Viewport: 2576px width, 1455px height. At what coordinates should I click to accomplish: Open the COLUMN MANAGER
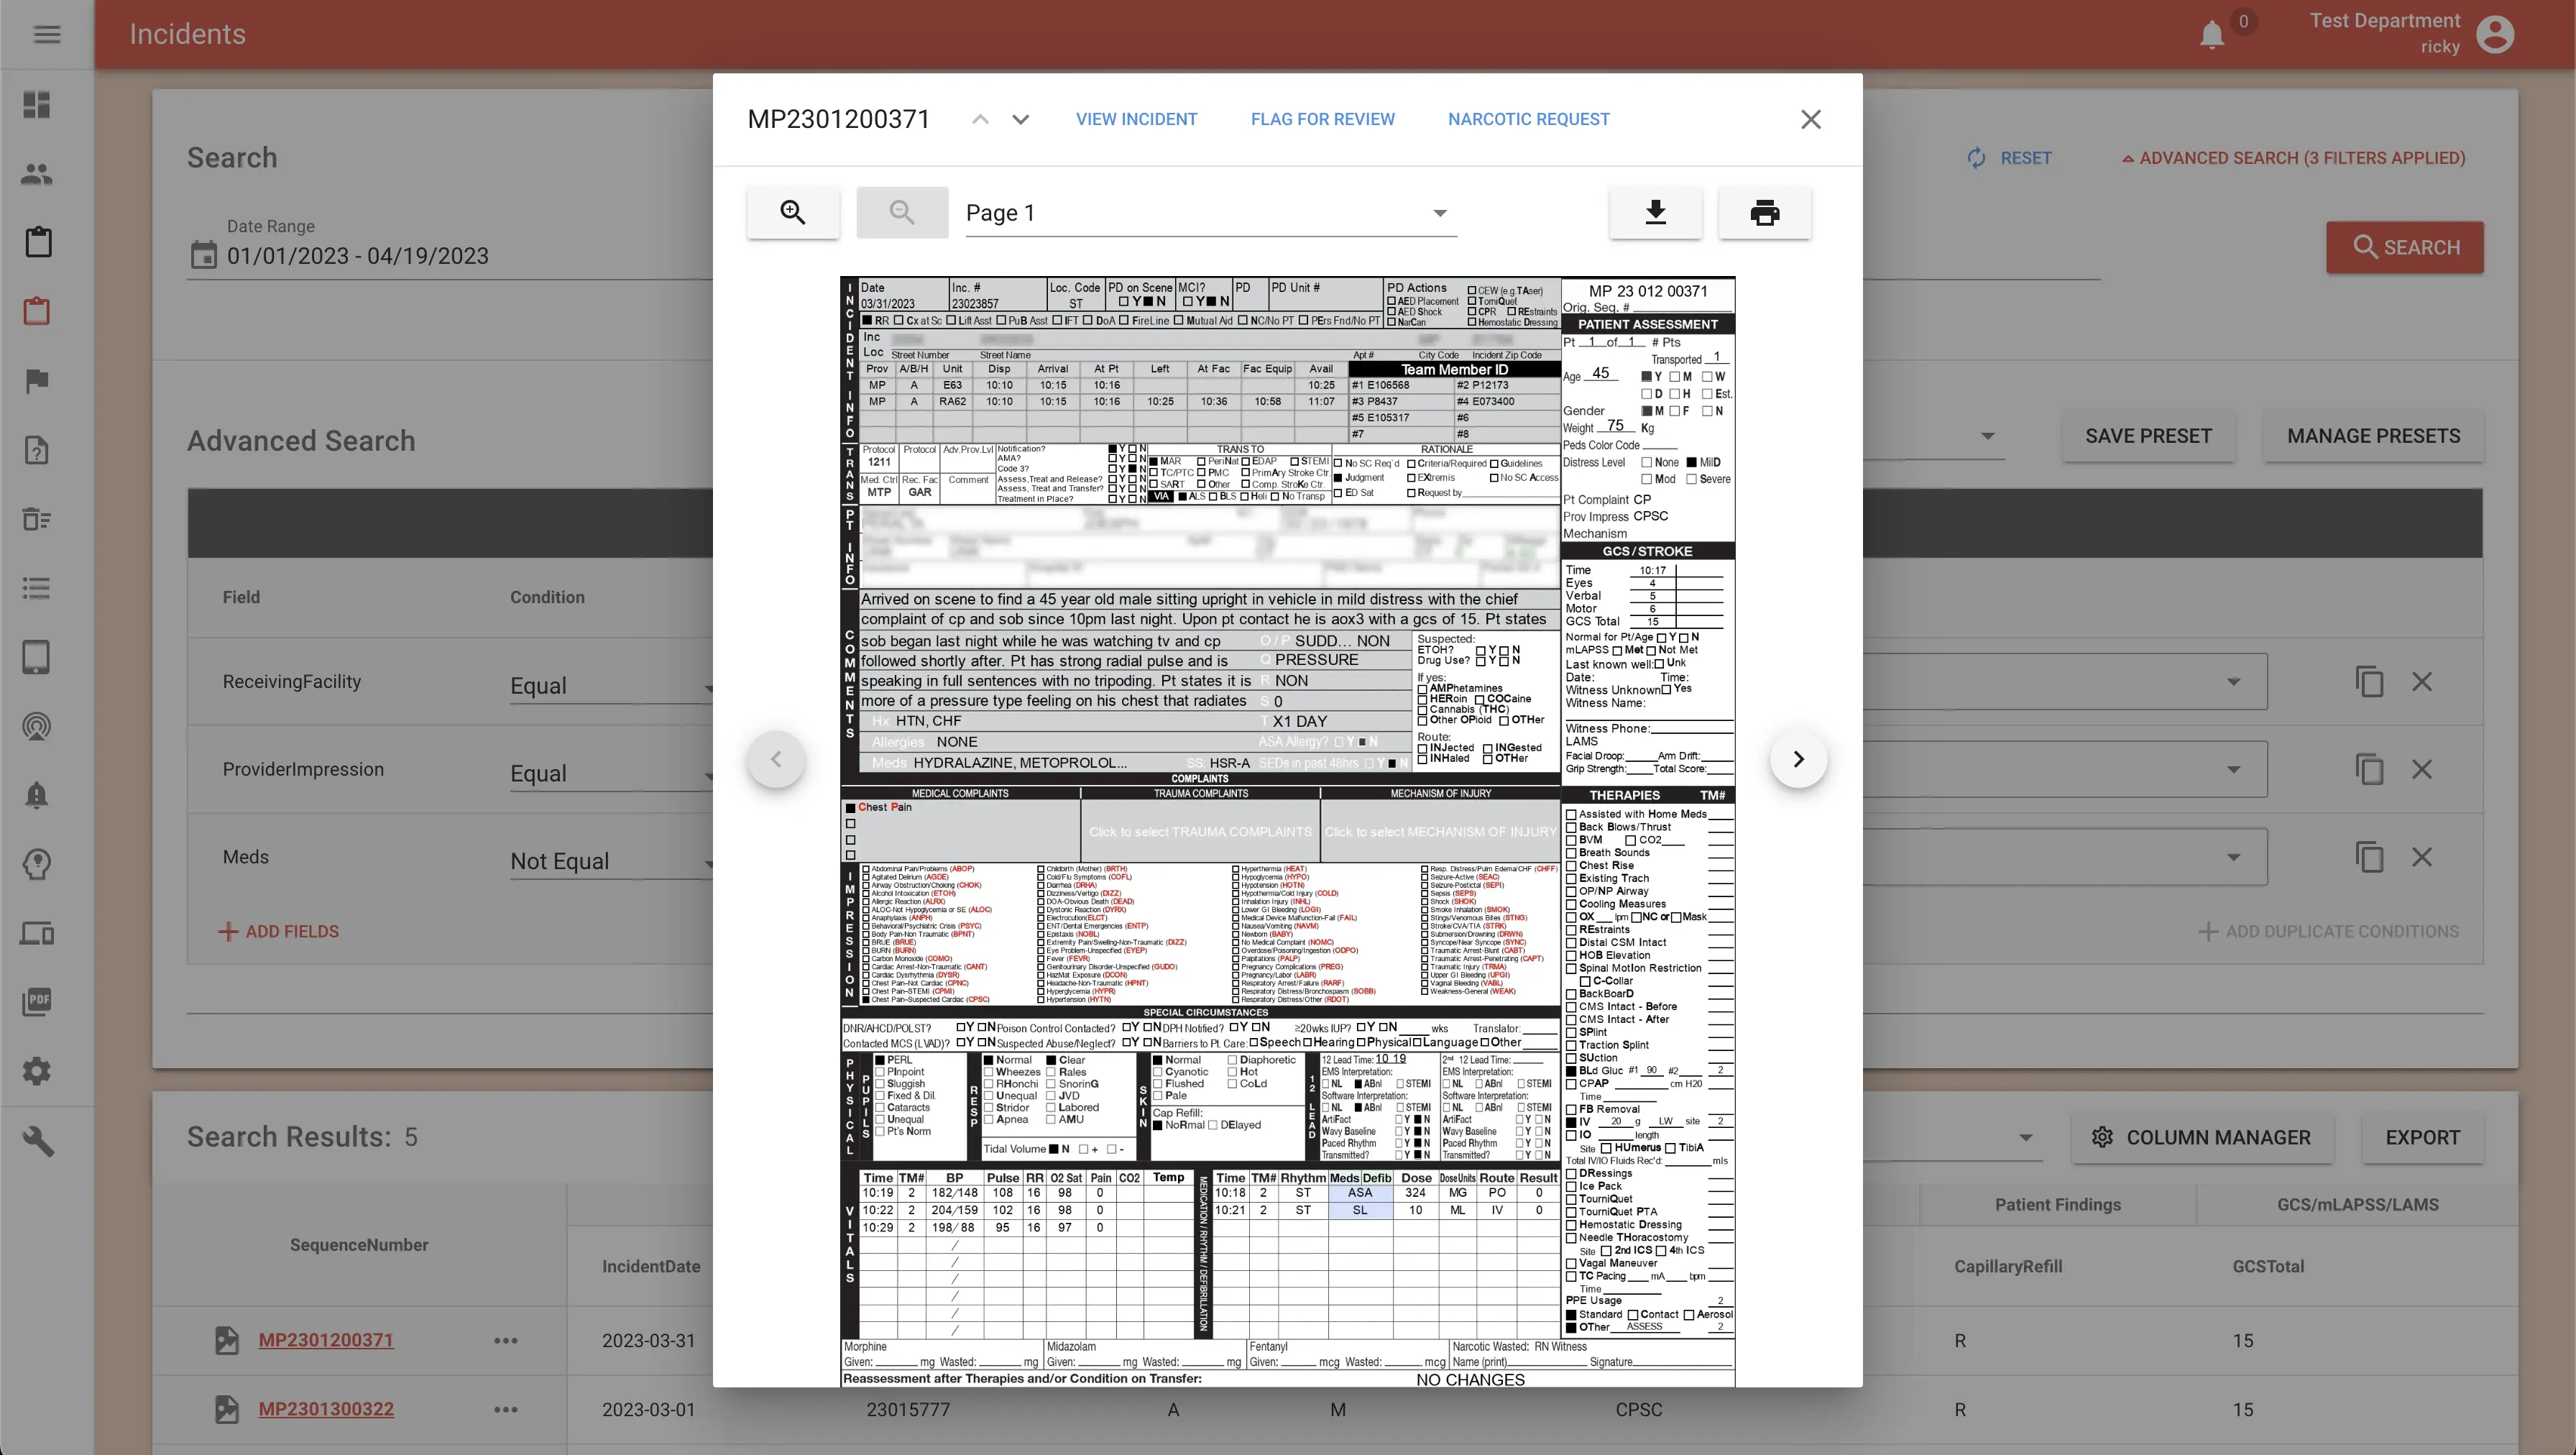[2202, 1137]
